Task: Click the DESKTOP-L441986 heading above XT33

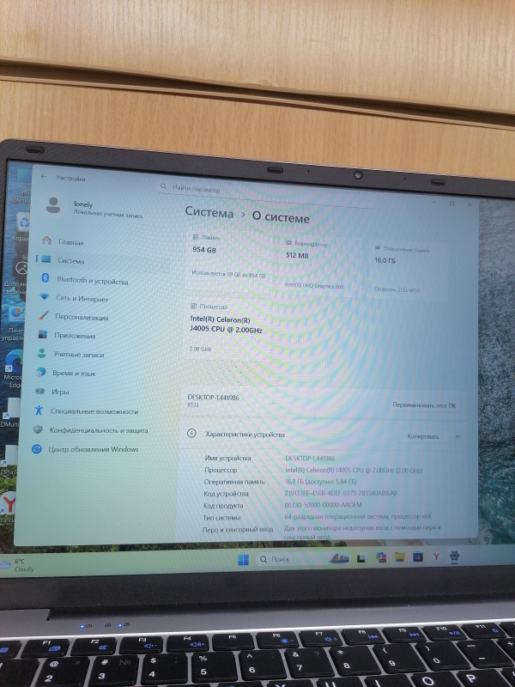Action: [x=213, y=398]
